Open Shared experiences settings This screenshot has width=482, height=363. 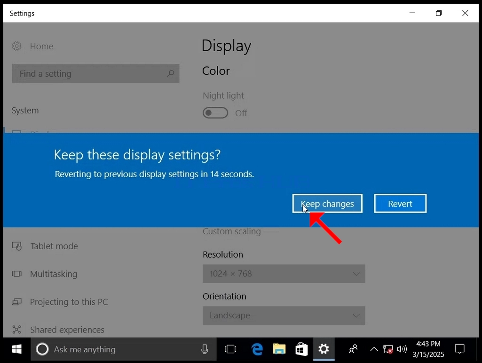[x=67, y=330]
